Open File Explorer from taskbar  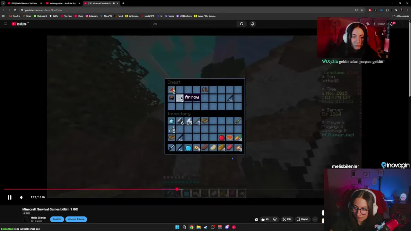[198, 227]
